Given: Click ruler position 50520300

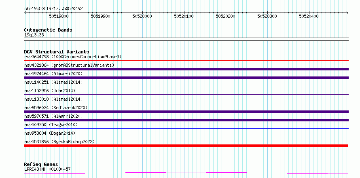Looking at the screenshot, I should click(x=267, y=16).
